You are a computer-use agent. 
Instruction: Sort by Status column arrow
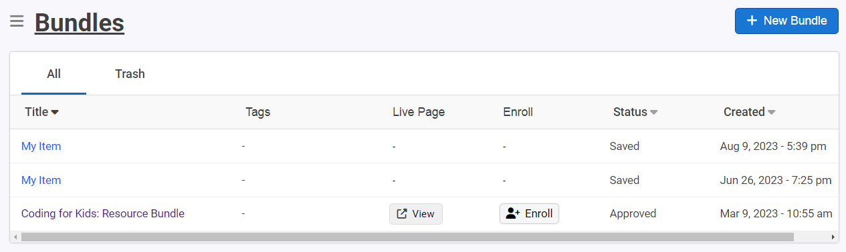(654, 112)
